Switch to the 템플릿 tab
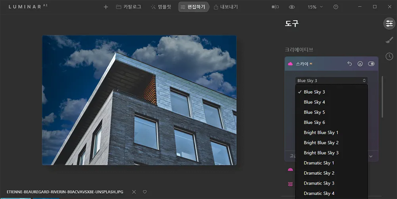 point(161,7)
